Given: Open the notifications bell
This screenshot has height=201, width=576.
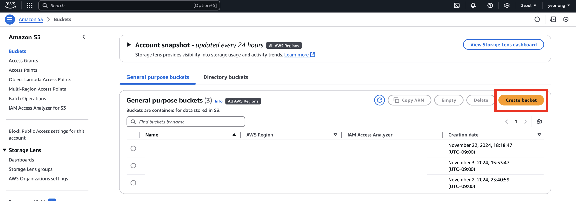Looking at the screenshot, I should tap(473, 5).
